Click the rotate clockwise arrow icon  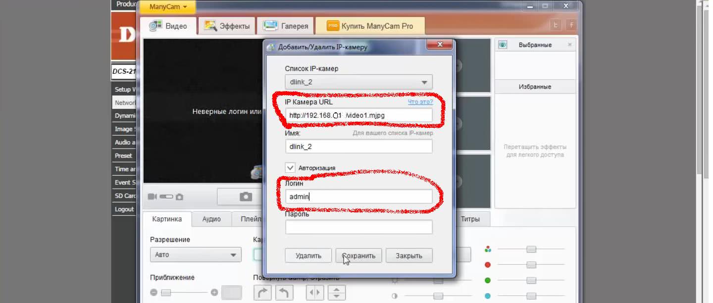click(263, 292)
